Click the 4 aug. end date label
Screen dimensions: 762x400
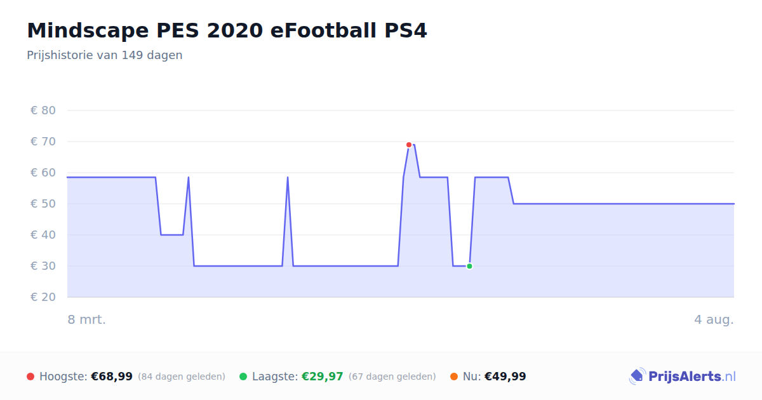tap(714, 319)
